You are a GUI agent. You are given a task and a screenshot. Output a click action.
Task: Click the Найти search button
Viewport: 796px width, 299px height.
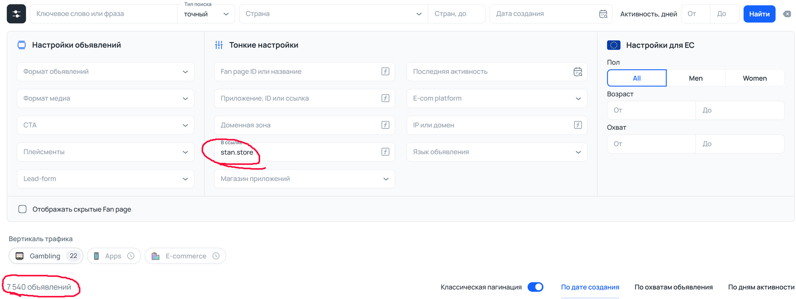[x=759, y=14]
